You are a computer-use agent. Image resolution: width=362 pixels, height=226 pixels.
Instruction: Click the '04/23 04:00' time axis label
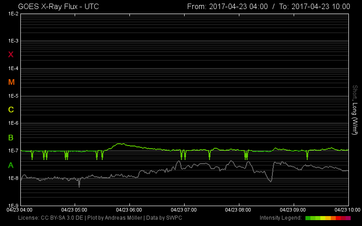(19, 210)
